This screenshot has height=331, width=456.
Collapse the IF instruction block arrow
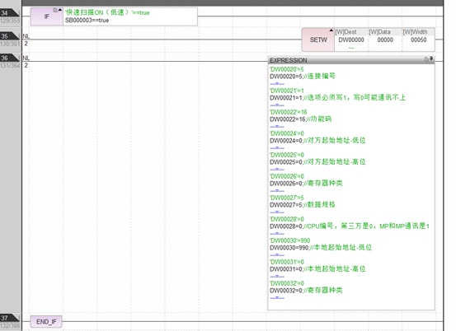[60, 10]
